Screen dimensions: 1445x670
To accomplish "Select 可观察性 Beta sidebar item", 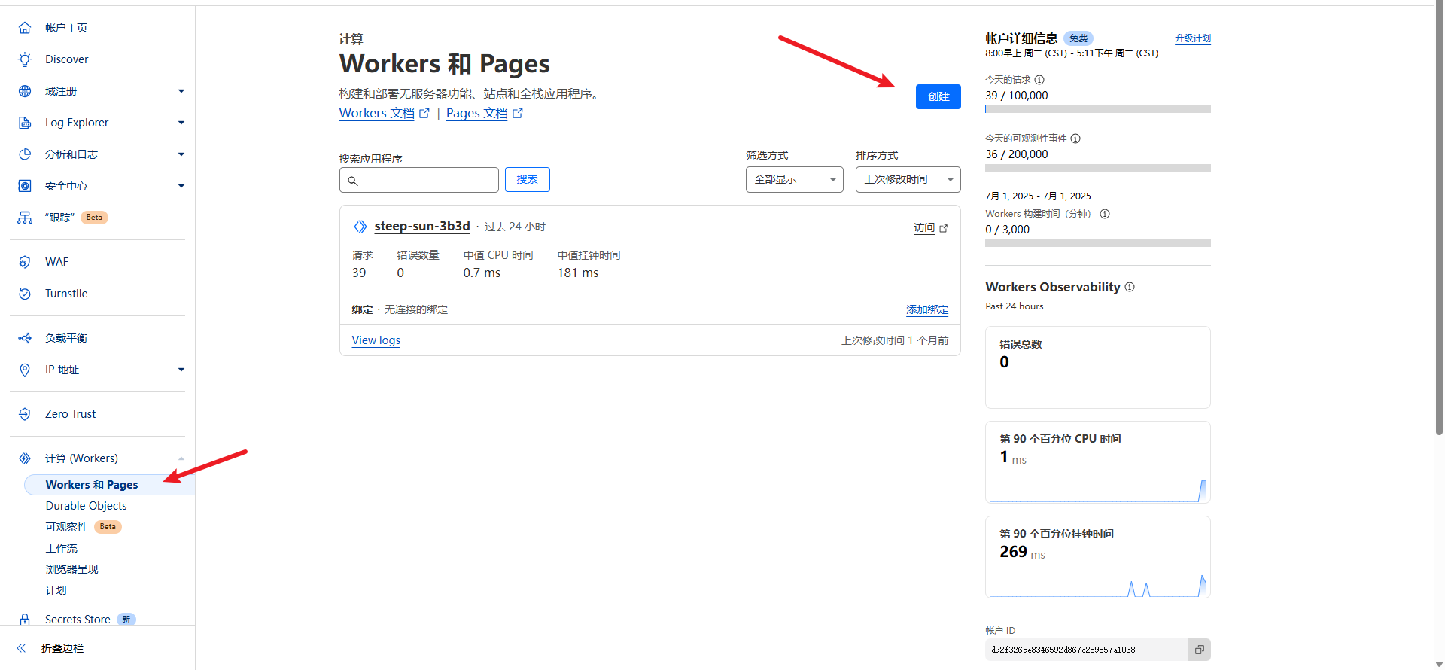I will click(67, 527).
